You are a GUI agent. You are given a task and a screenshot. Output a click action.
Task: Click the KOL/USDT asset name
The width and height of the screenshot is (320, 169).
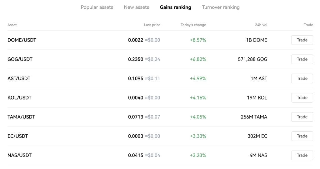pos(19,98)
